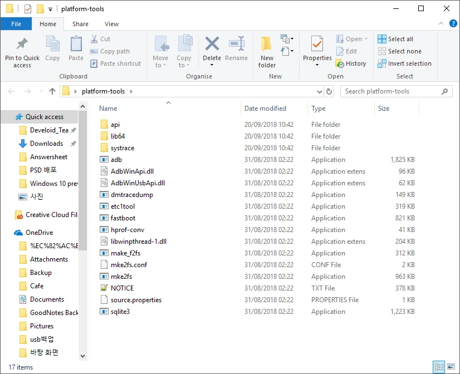
Task: Open the Easy access dropdown
Action: point(287,51)
